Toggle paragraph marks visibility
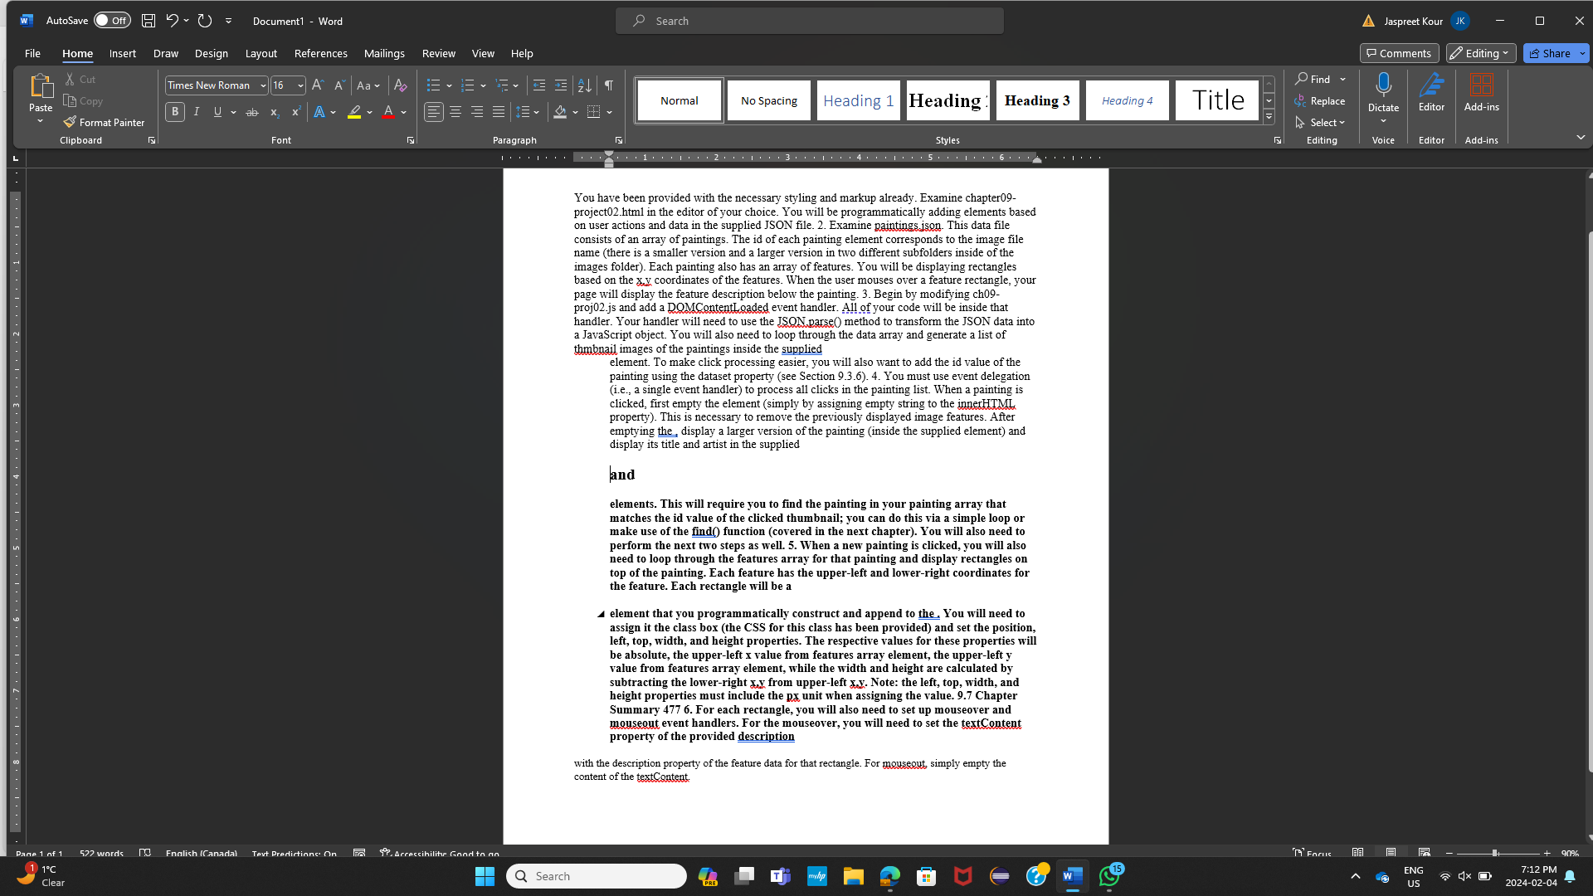This screenshot has width=1593, height=896. [x=608, y=85]
